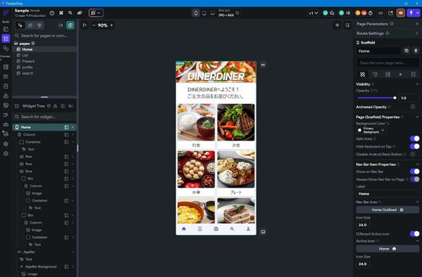Image resolution: width=422 pixels, height=277 pixels.
Task: Click the steak food thumbnail on canvas
Action: click(236, 122)
